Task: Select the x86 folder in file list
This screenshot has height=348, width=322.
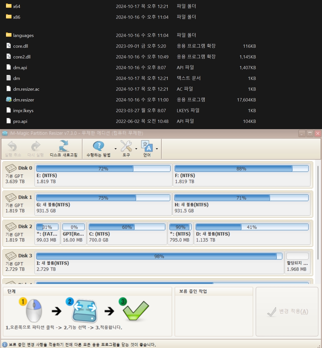Action: tap(16, 17)
